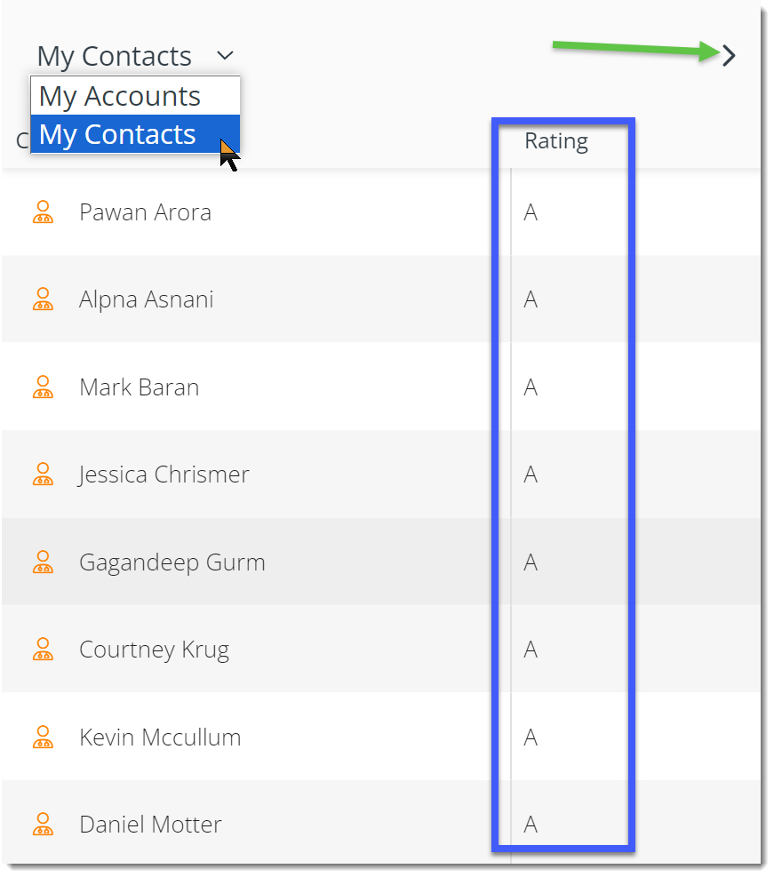Click contact icon beside Mark Baran
774x877 pixels.
(43, 387)
